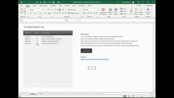Click the Decrease Decimal icon
The width and height of the screenshot is (174, 98).
click(97, 13)
